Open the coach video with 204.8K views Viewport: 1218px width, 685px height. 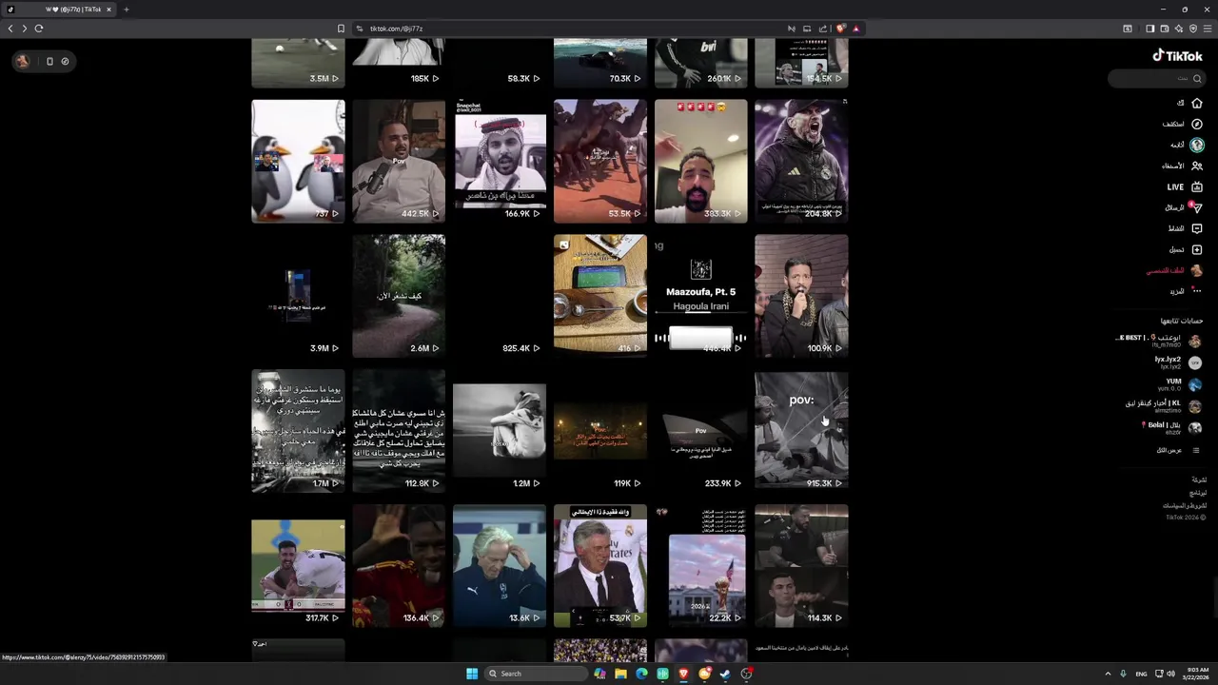coord(801,161)
